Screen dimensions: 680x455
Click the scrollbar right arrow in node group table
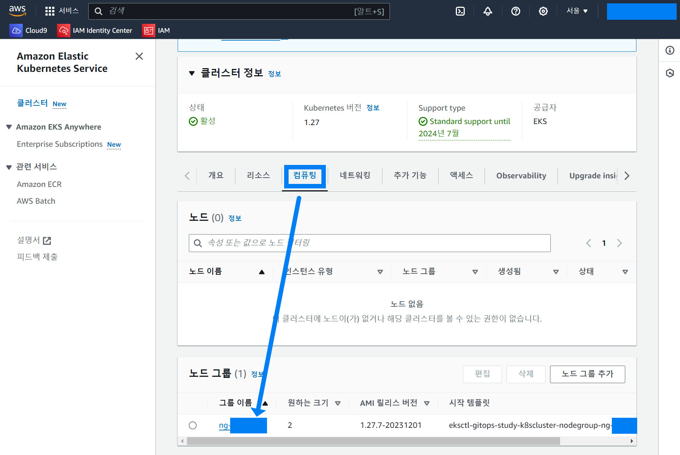tap(632, 441)
